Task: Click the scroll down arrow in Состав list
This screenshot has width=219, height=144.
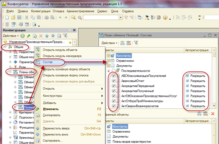Action: click(214, 106)
